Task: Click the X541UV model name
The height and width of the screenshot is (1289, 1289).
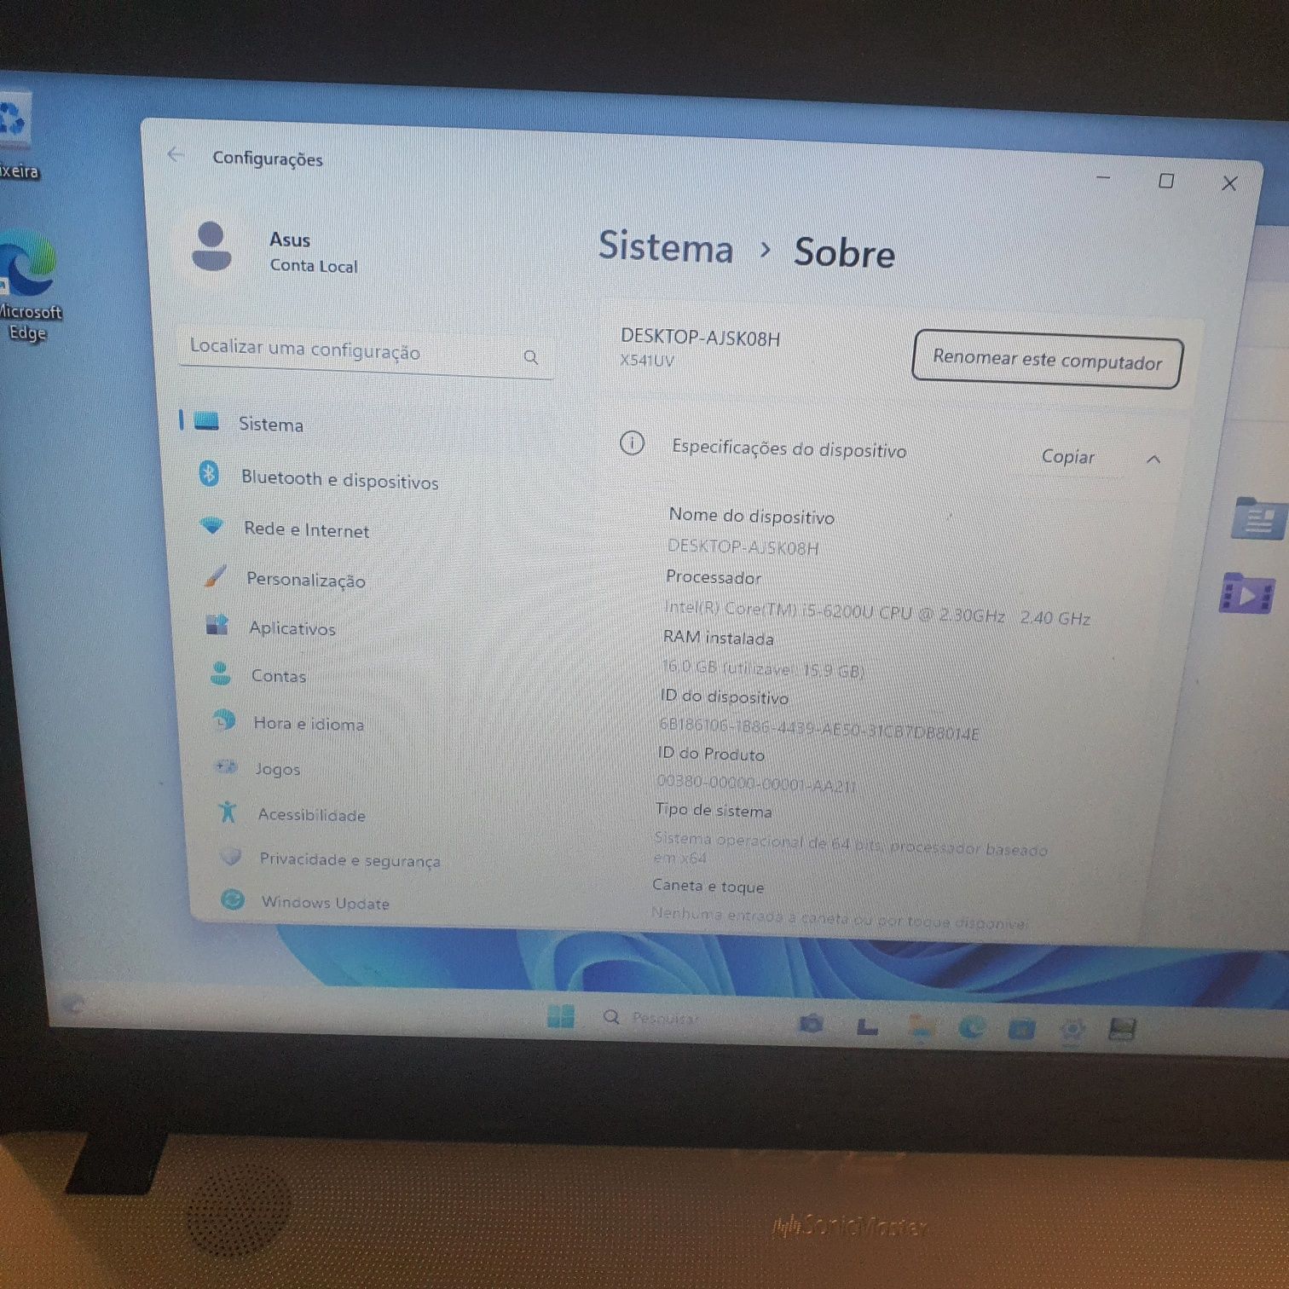Action: 647,360
